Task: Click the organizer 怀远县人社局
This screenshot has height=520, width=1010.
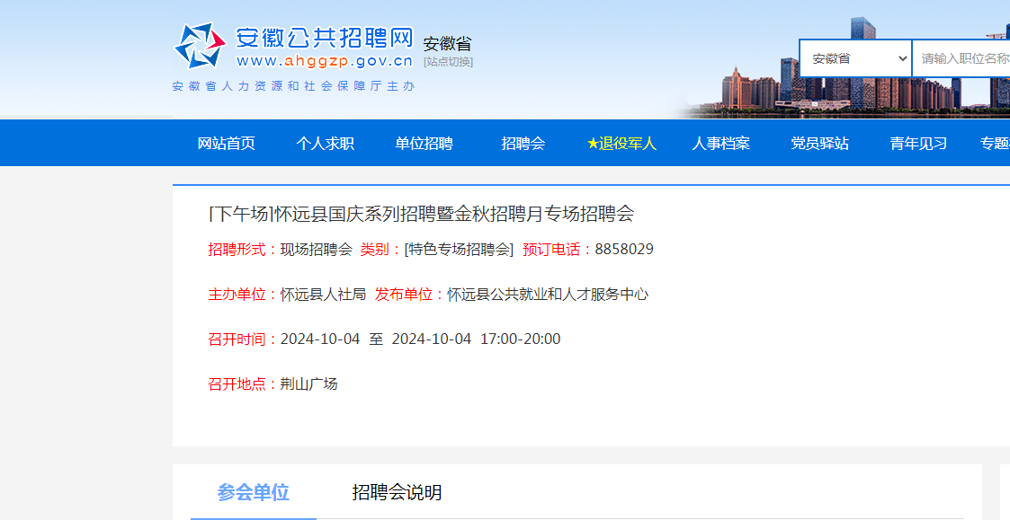Action: coord(324,294)
